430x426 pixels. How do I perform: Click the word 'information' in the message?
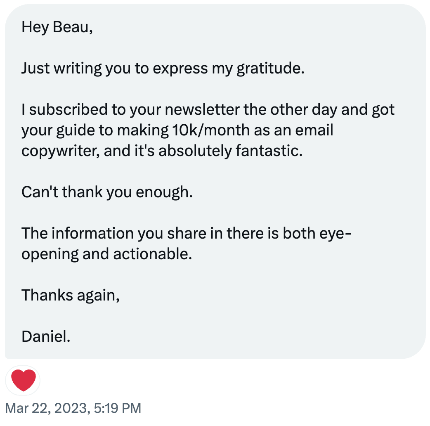click(92, 233)
